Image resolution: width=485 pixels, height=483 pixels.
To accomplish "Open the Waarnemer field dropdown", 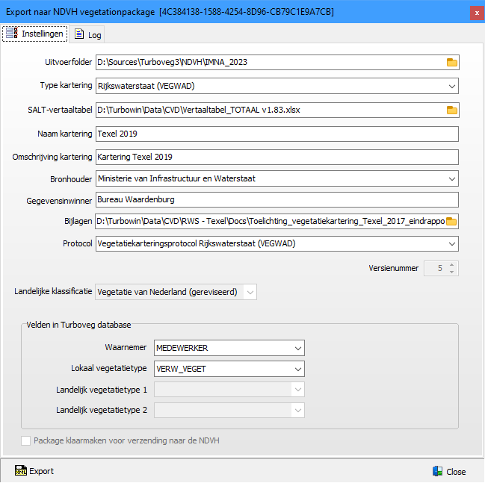I will (298, 348).
